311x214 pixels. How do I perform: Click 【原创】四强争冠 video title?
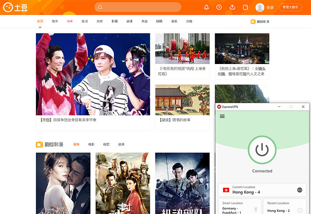tap(68, 120)
